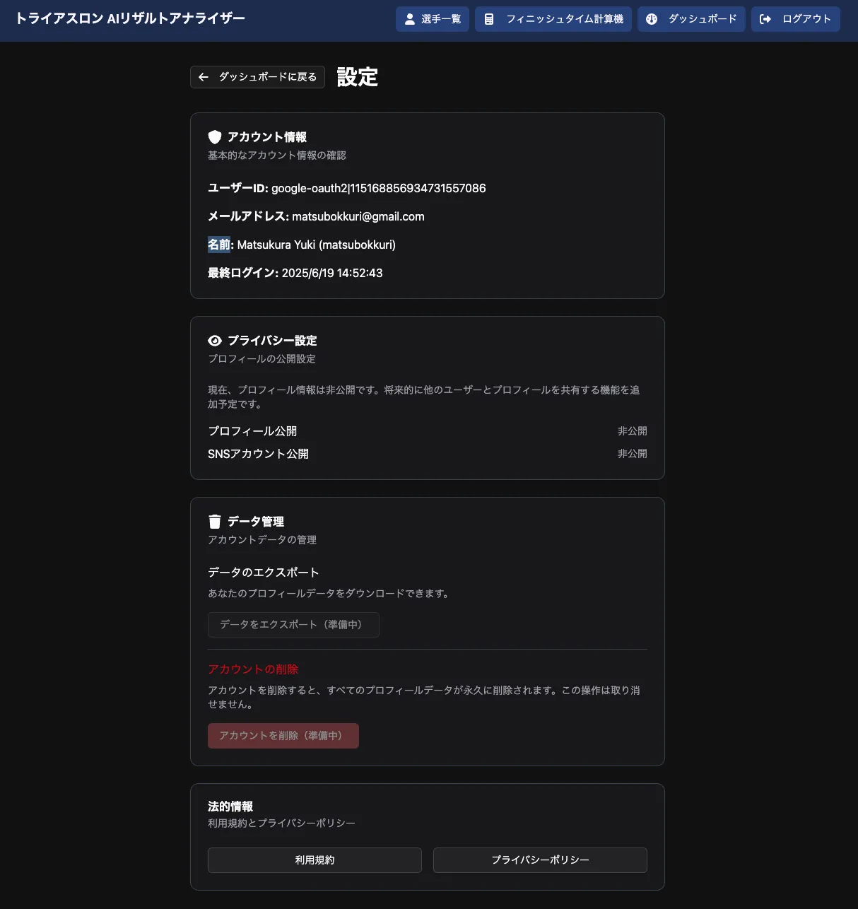Screen dimensions: 858x909
Task: Open the 利用規約 terms link
Action: 315,860
